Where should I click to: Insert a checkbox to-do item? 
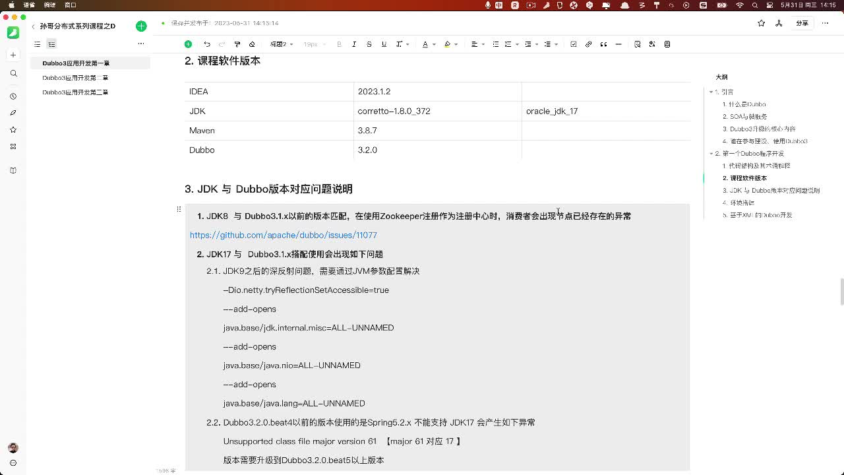click(574, 44)
